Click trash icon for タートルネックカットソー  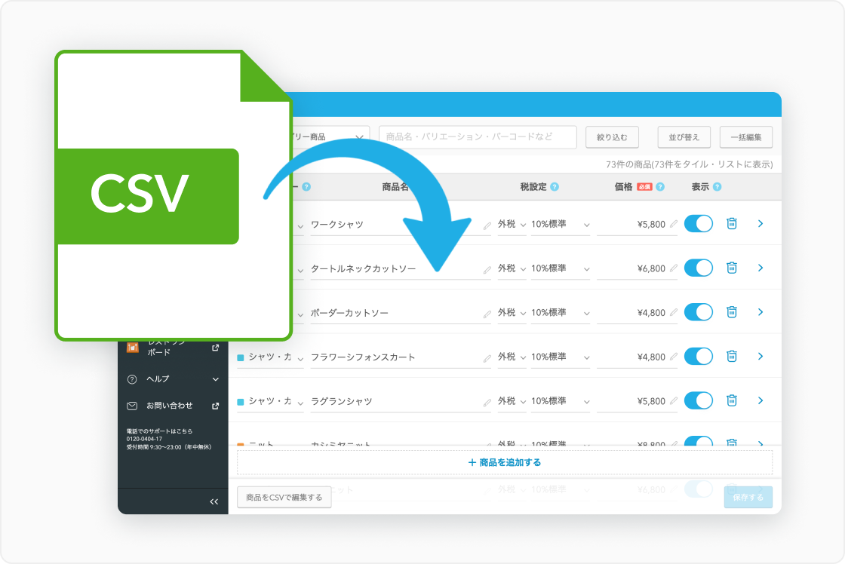tap(731, 268)
